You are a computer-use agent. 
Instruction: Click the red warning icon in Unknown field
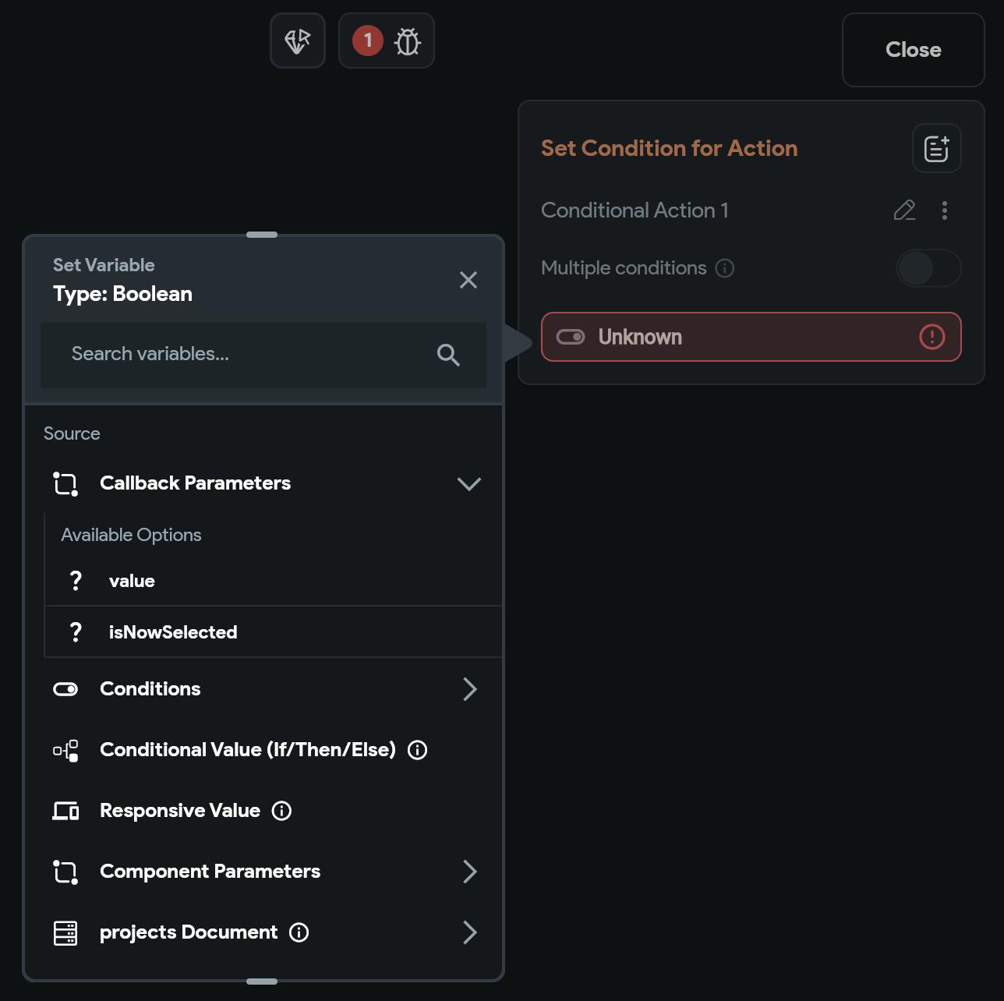coord(932,337)
